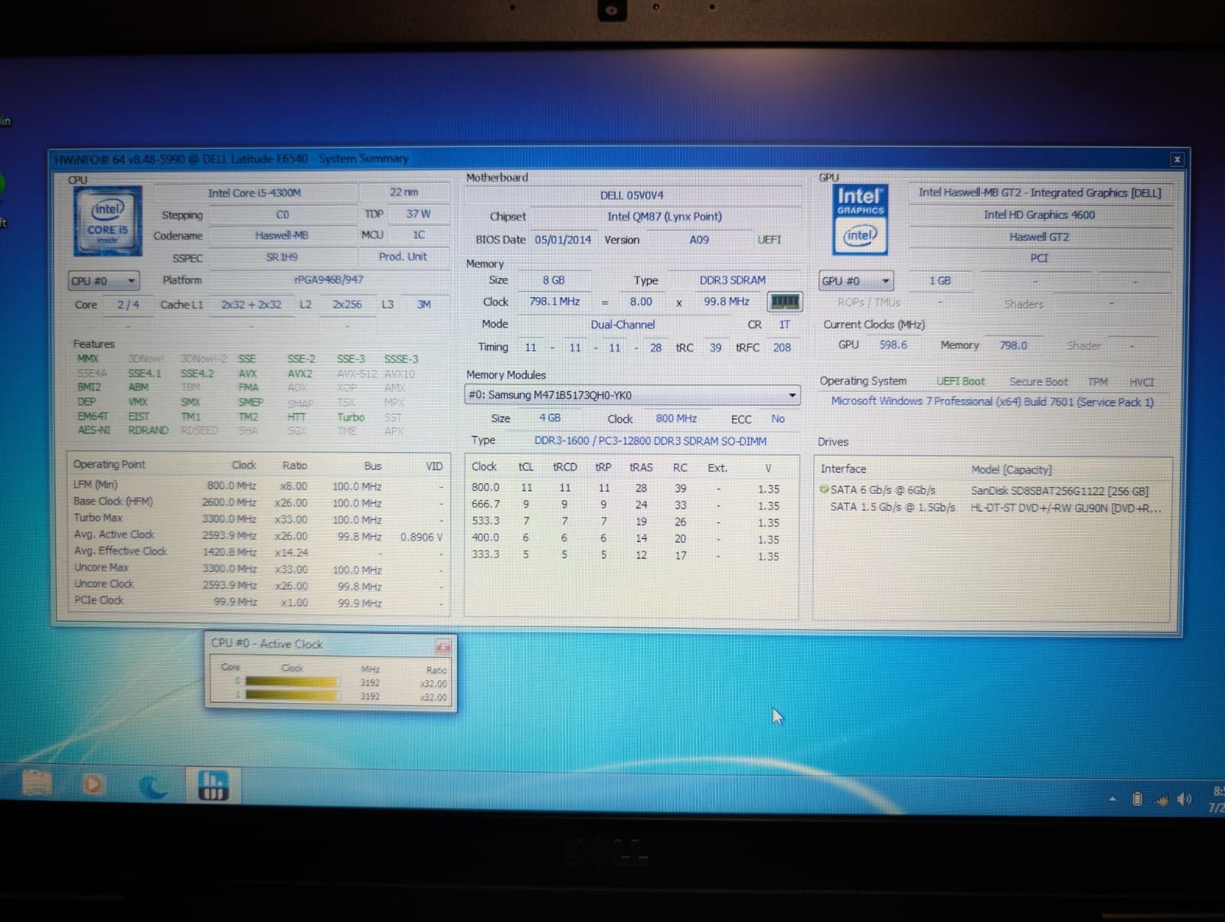
Task: Click the battery tray icon
Action: click(1137, 799)
